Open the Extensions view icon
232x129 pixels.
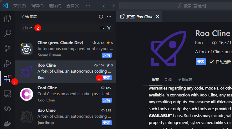[x=8, y=79]
